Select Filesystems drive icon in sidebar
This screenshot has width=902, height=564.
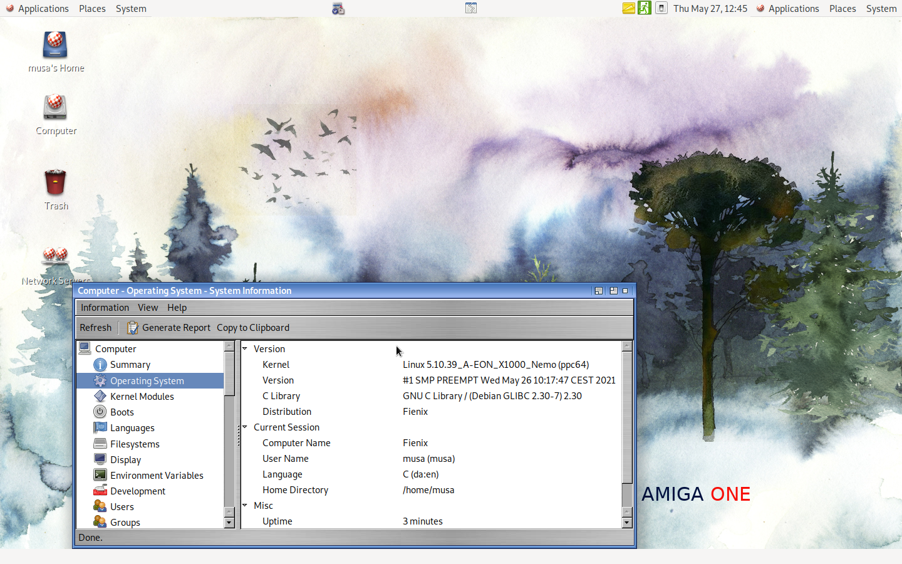click(100, 444)
